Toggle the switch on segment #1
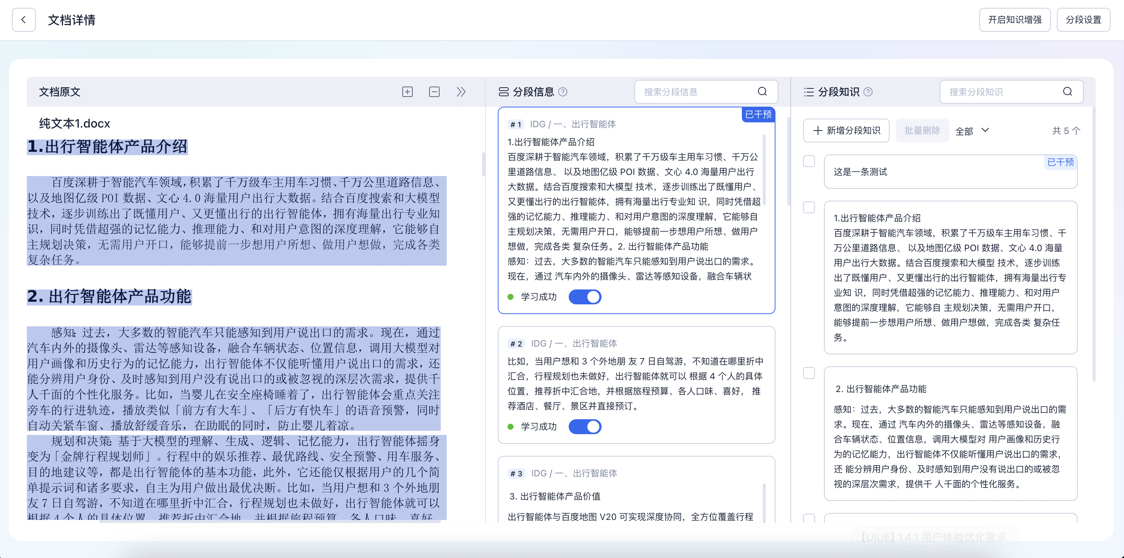1124x558 pixels. click(585, 297)
